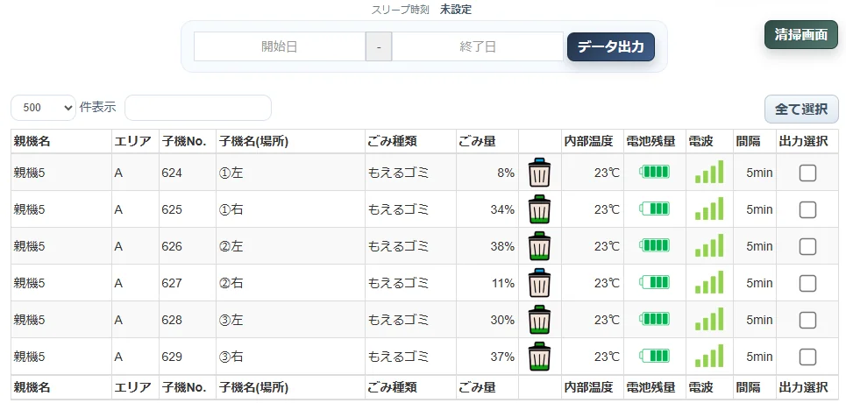
Task: Click the signal strength bars for 626
Action: [x=709, y=245]
